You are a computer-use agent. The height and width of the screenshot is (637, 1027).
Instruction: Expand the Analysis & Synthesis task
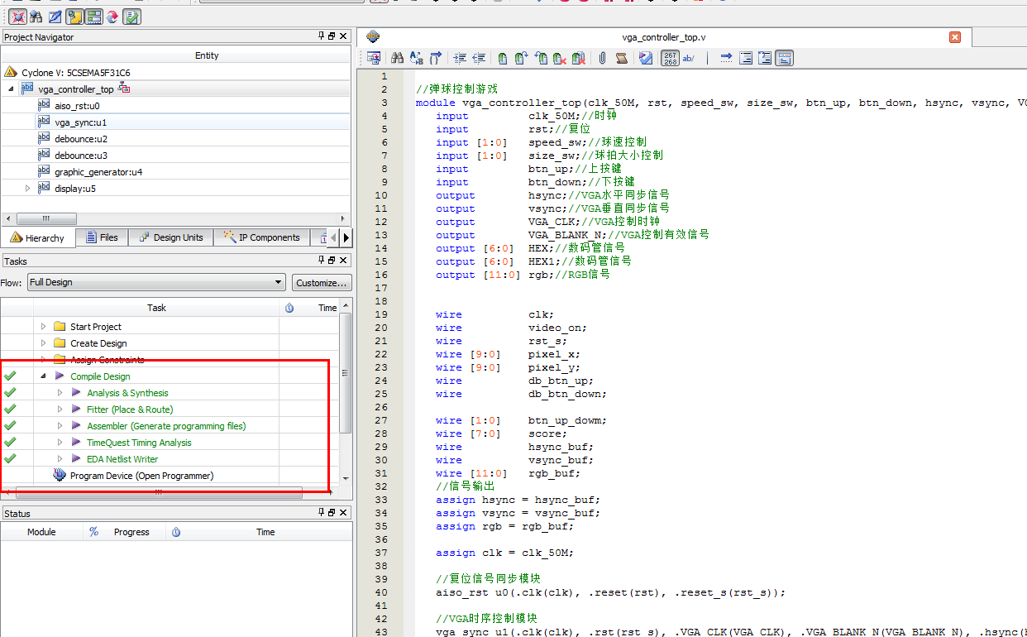60,393
